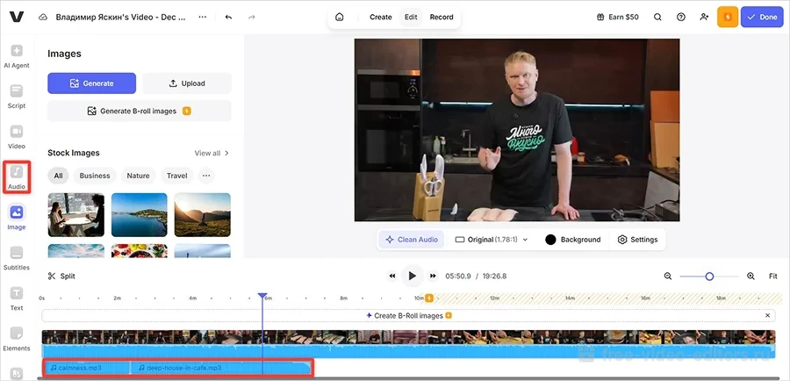Select the sunset hill stock image
790x381 pixels.
tap(203, 215)
